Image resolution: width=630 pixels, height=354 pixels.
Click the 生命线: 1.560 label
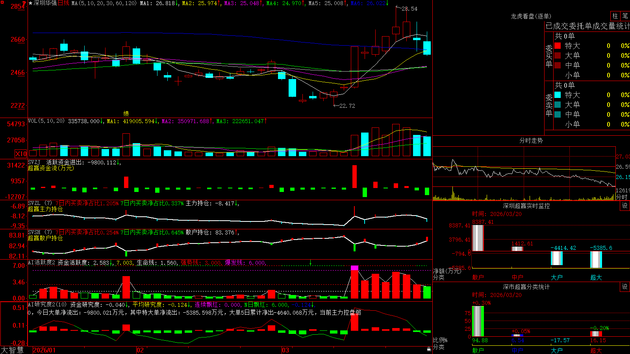point(157,262)
